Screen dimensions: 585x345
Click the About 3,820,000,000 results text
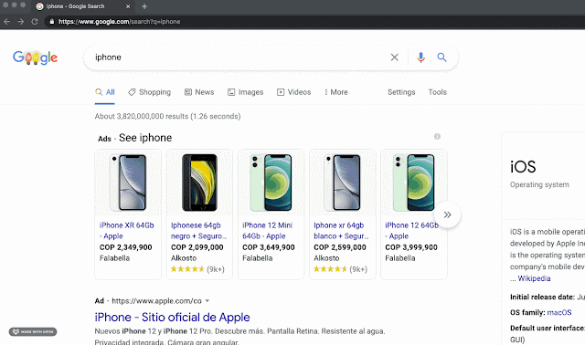coord(167,116)
